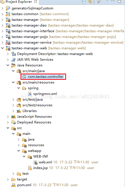This screenshot has width=125, height=187.
Task: Click the taotao-manager-dao project icon
Action: (x=8, y=25)
